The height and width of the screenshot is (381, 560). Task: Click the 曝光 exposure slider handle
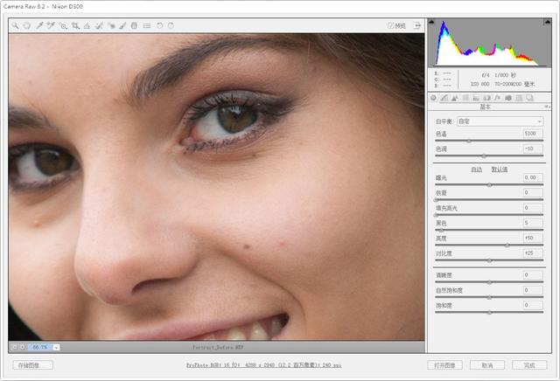489,184
